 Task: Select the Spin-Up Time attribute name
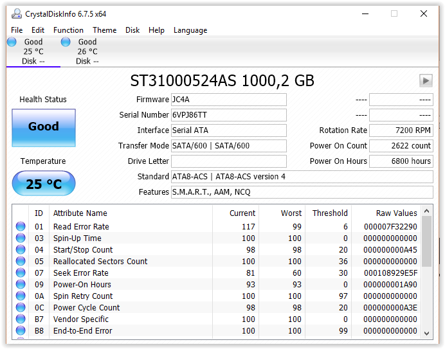pos(77,238)
